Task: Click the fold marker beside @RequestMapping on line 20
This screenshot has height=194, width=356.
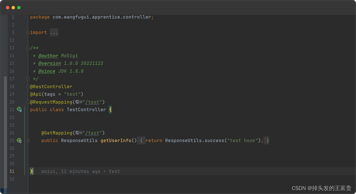Action: coord(28,102)
